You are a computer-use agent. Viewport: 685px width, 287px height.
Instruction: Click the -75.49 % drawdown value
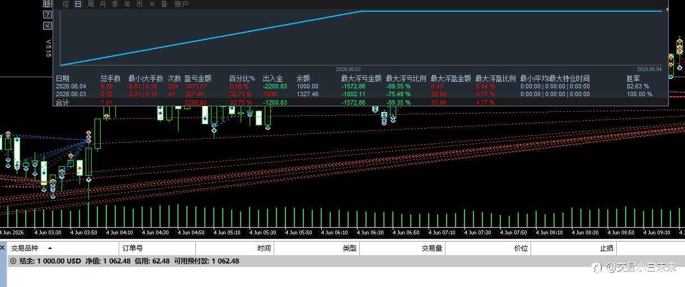tap(398, 95)
